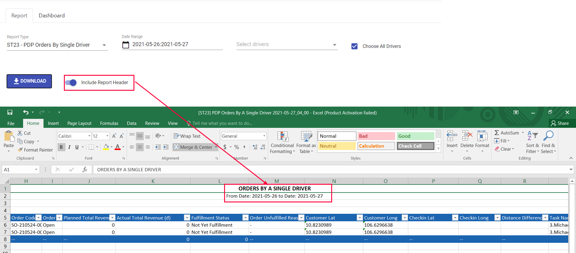Open the Insert ribbon tab
Screen dimensions: 576x253
(53, 123)
